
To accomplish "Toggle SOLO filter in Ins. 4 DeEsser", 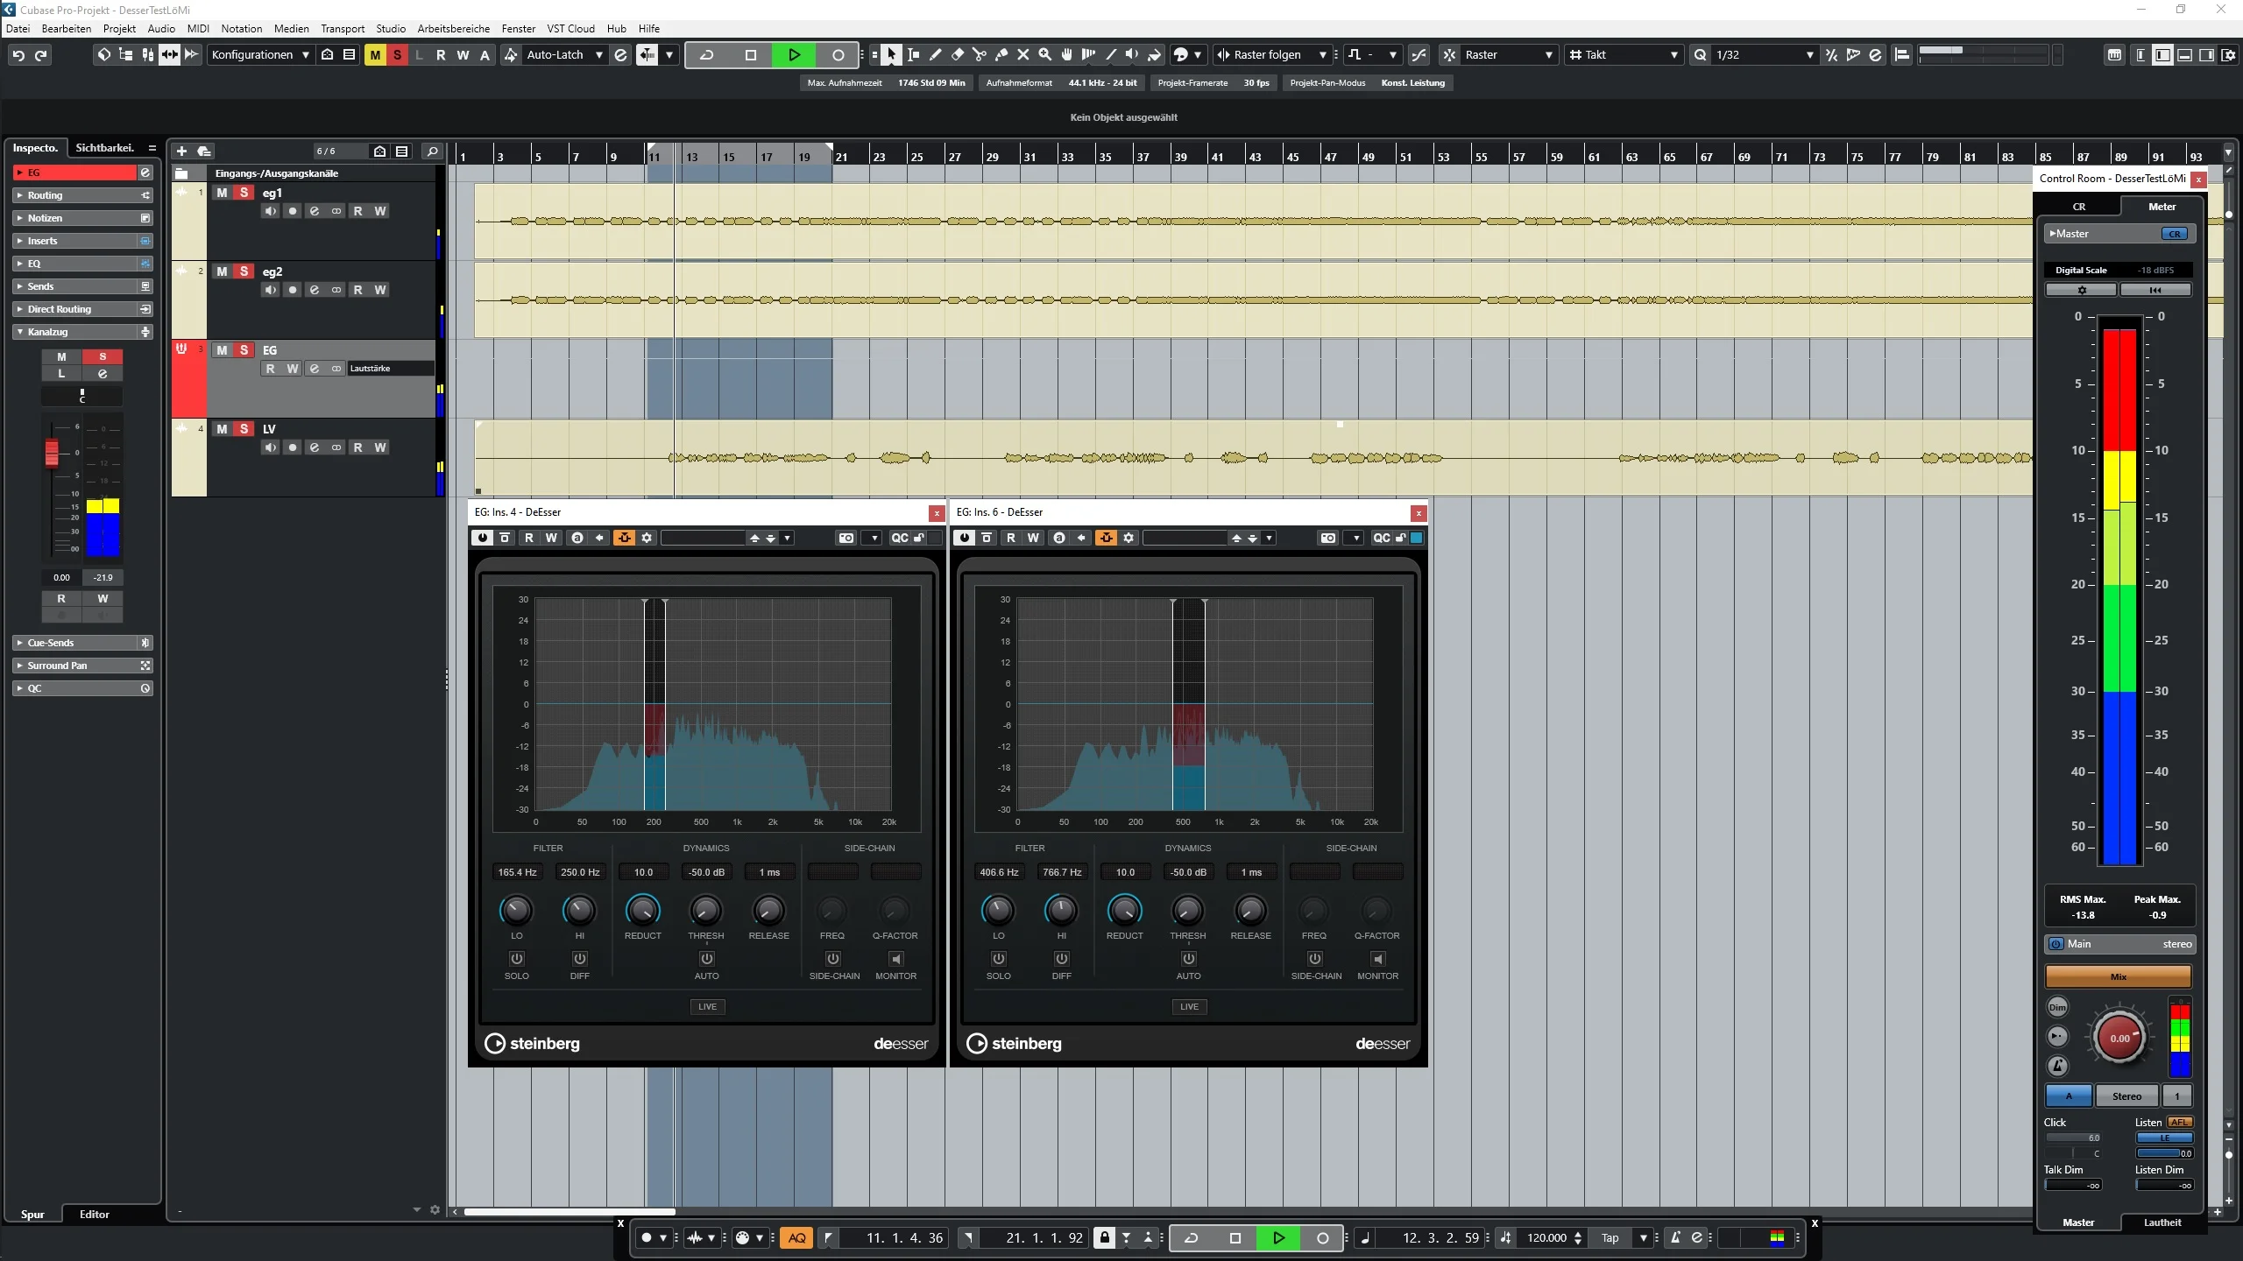I will click(x=516, y=959).
